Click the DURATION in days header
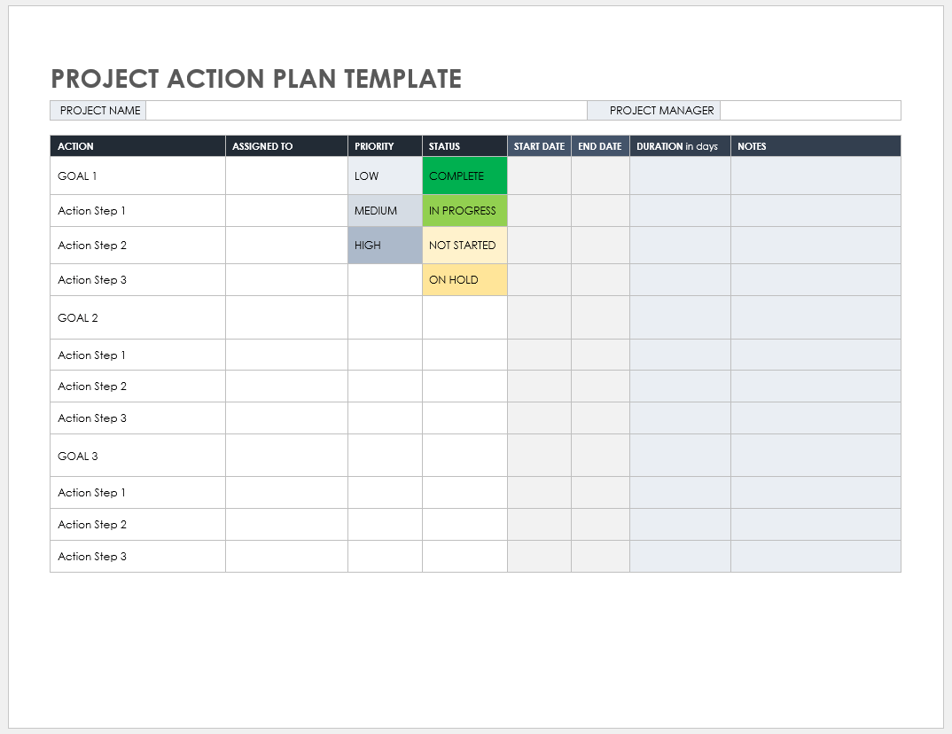This screenshot has width=952, height=734. pos(680,146)
